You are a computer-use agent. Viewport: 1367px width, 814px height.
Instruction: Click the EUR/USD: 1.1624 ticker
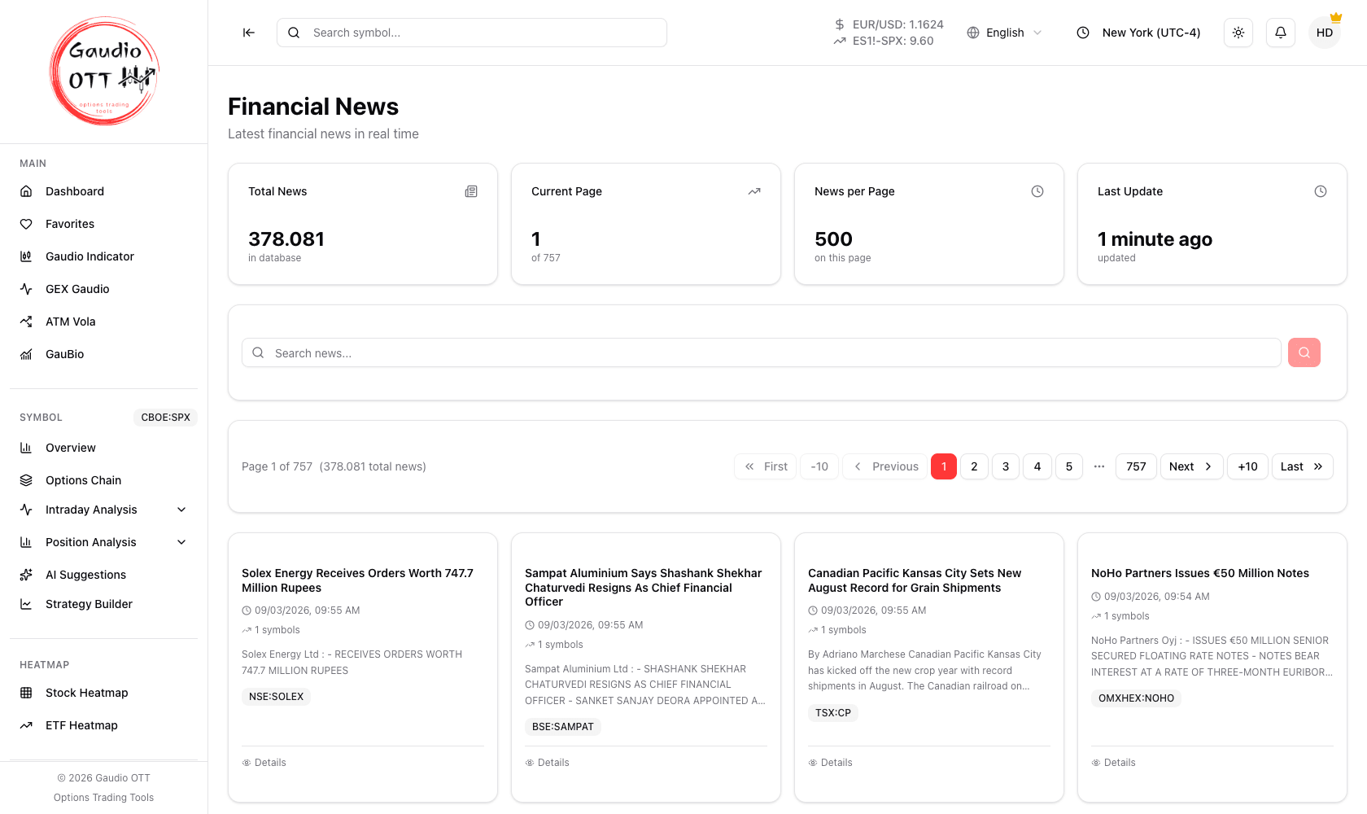click(x=889, y=24)
